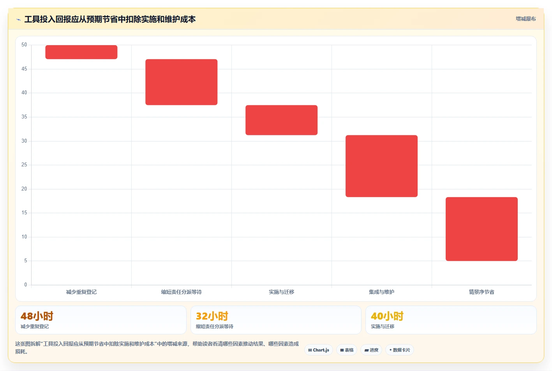Click the 增减瀑布 badge in the header
This screenshot has width=552, height=371.
(x=526, y=19)
